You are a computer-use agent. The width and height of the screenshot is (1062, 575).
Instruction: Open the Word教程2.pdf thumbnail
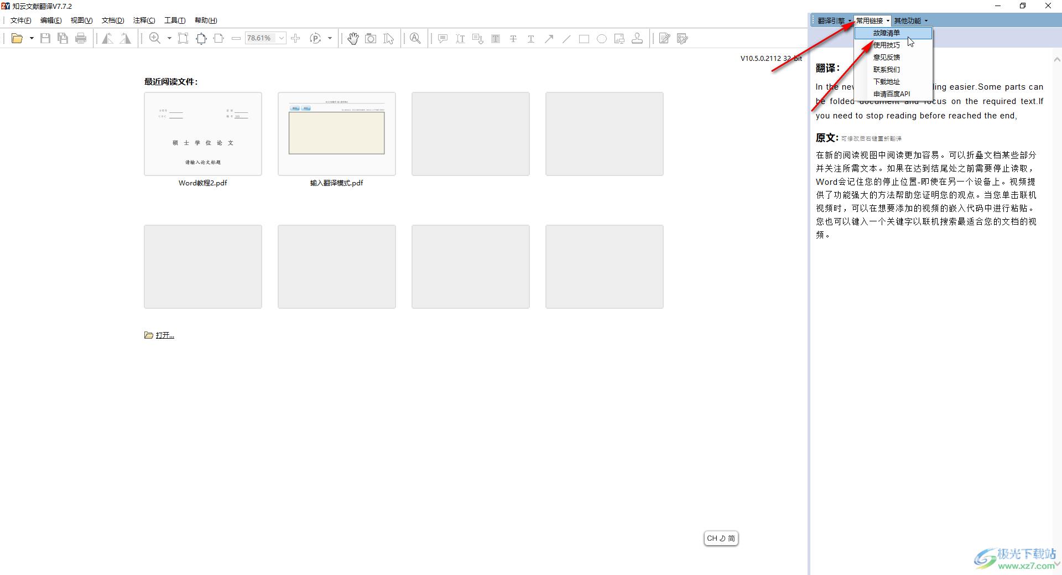203,134
